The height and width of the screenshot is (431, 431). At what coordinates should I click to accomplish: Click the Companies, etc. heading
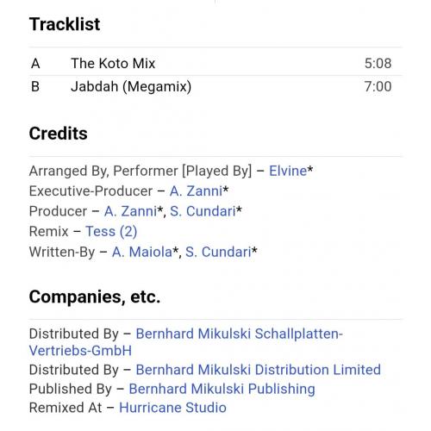pos(95,297)
